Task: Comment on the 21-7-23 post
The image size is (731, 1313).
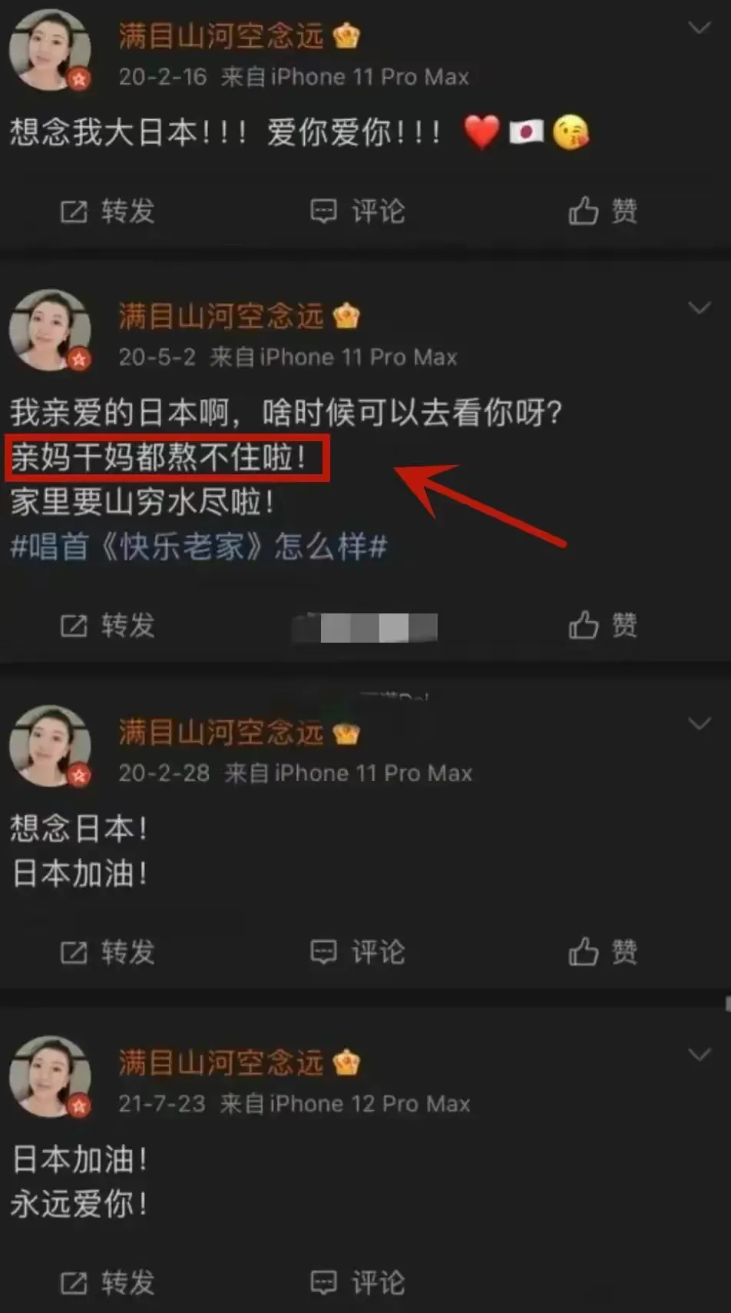Action: tap(357, 1281)
